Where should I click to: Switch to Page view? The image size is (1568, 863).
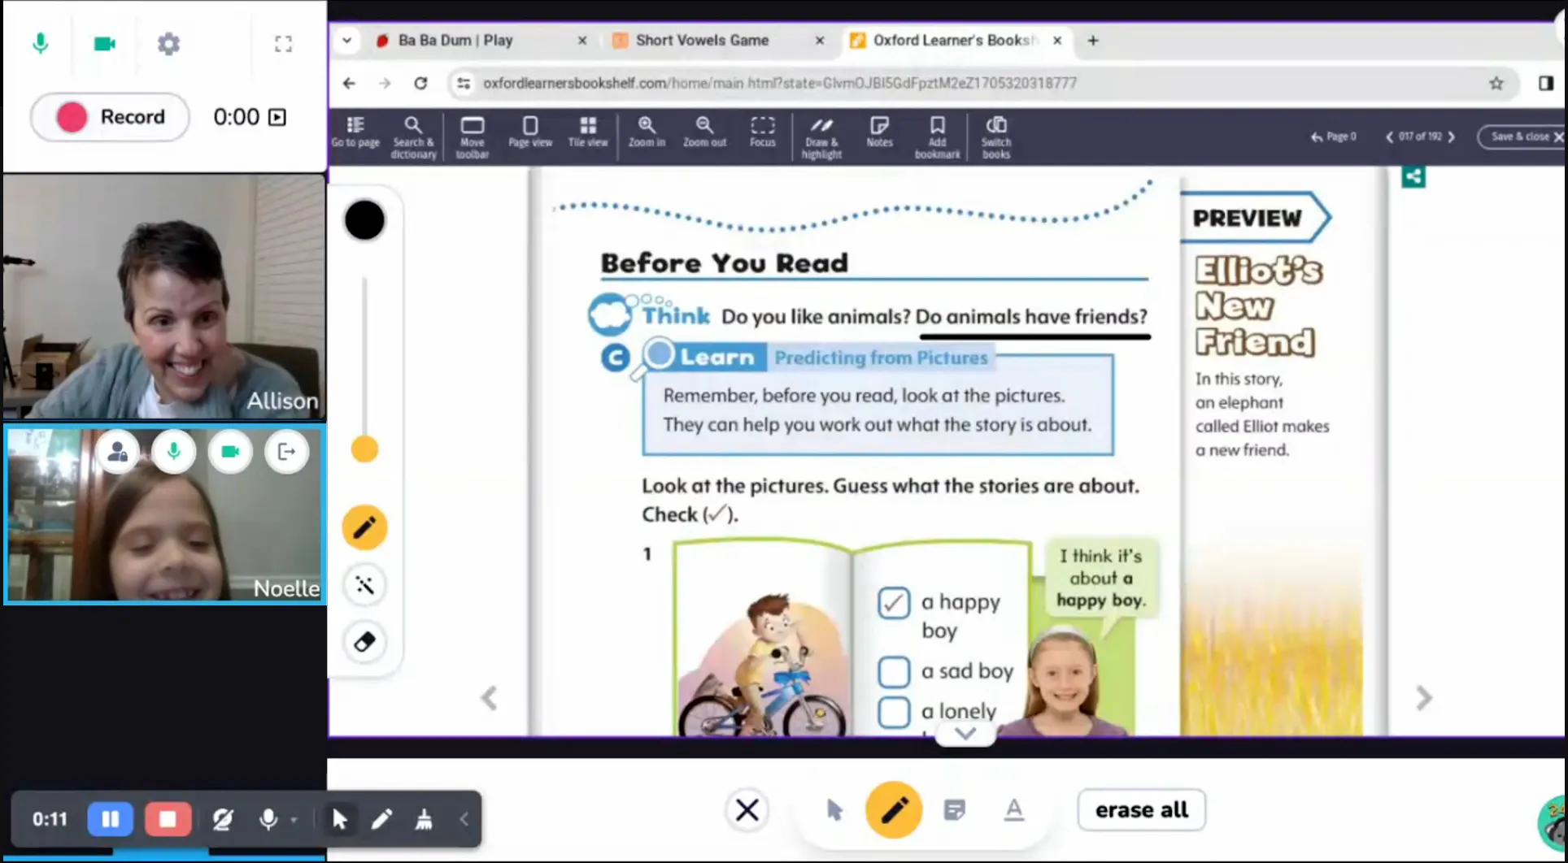(530, 132)
